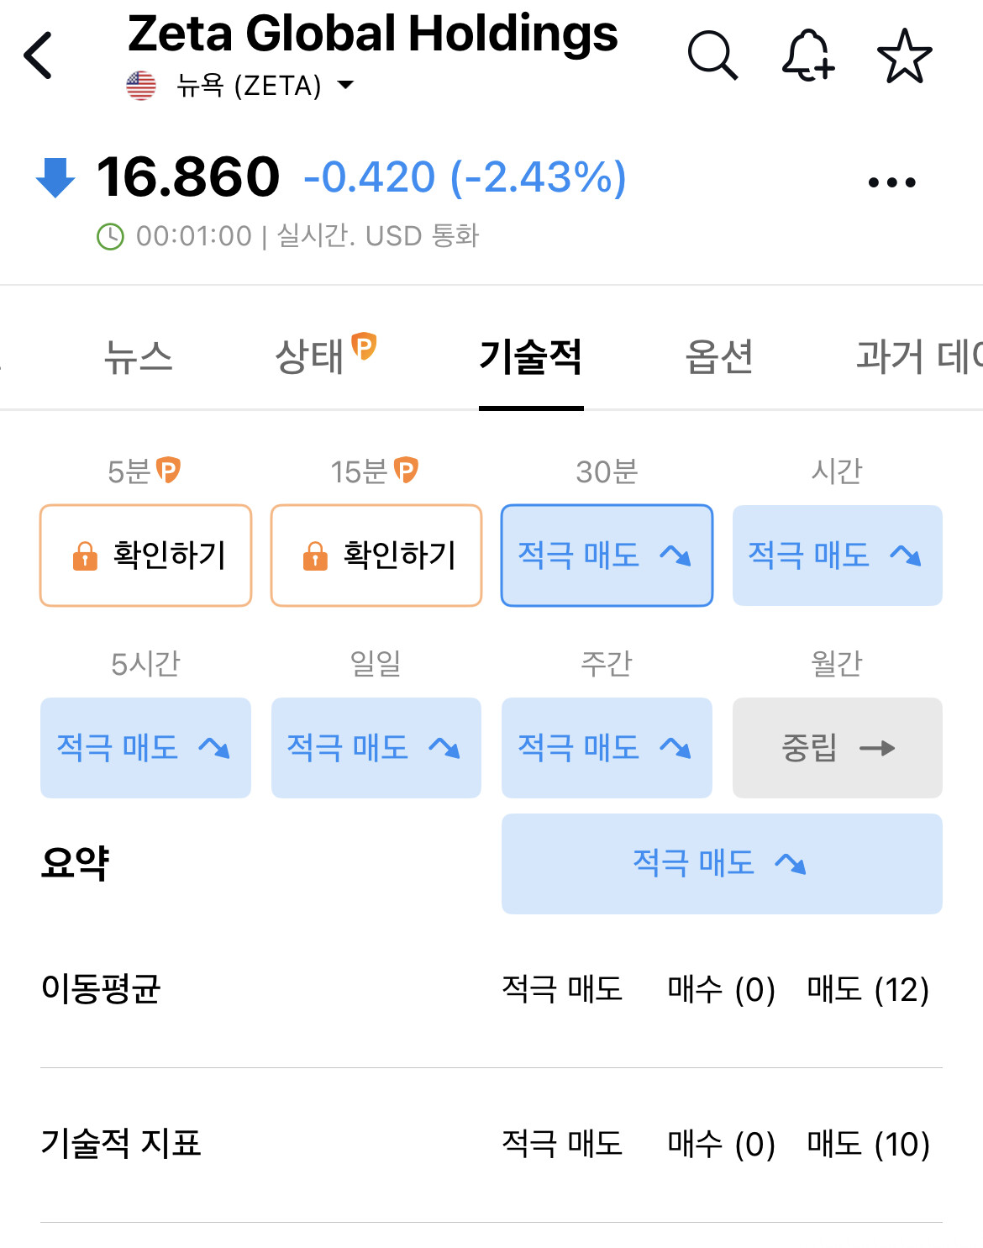This screenshot has width=983, height=1248.
Task: Tap the back arrow icon
Action: 39,55
